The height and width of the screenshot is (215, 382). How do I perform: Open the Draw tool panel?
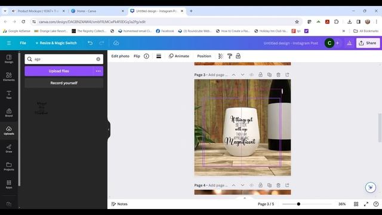click(x=9, y=148)
